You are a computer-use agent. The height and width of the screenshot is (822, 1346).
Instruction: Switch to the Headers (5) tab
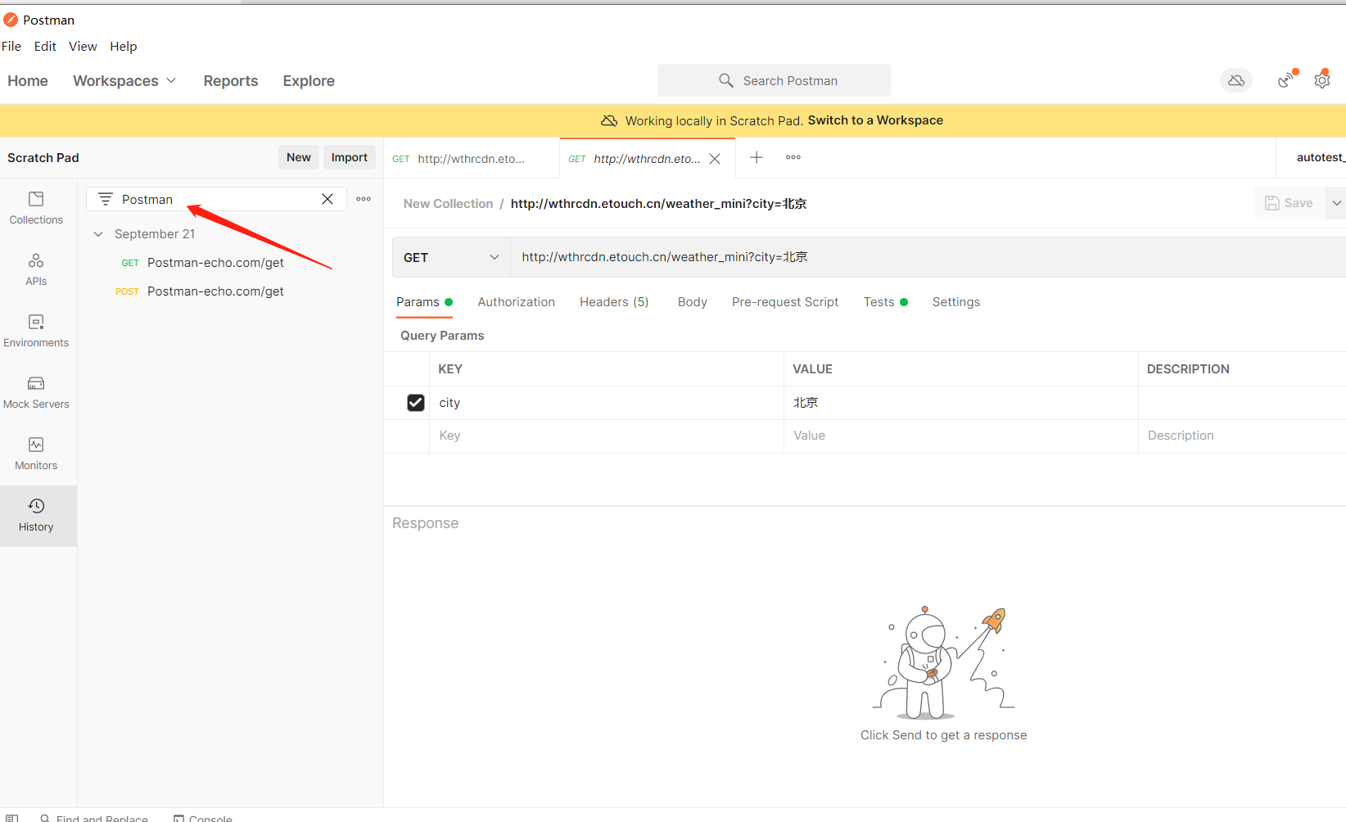tap(614, 302)
